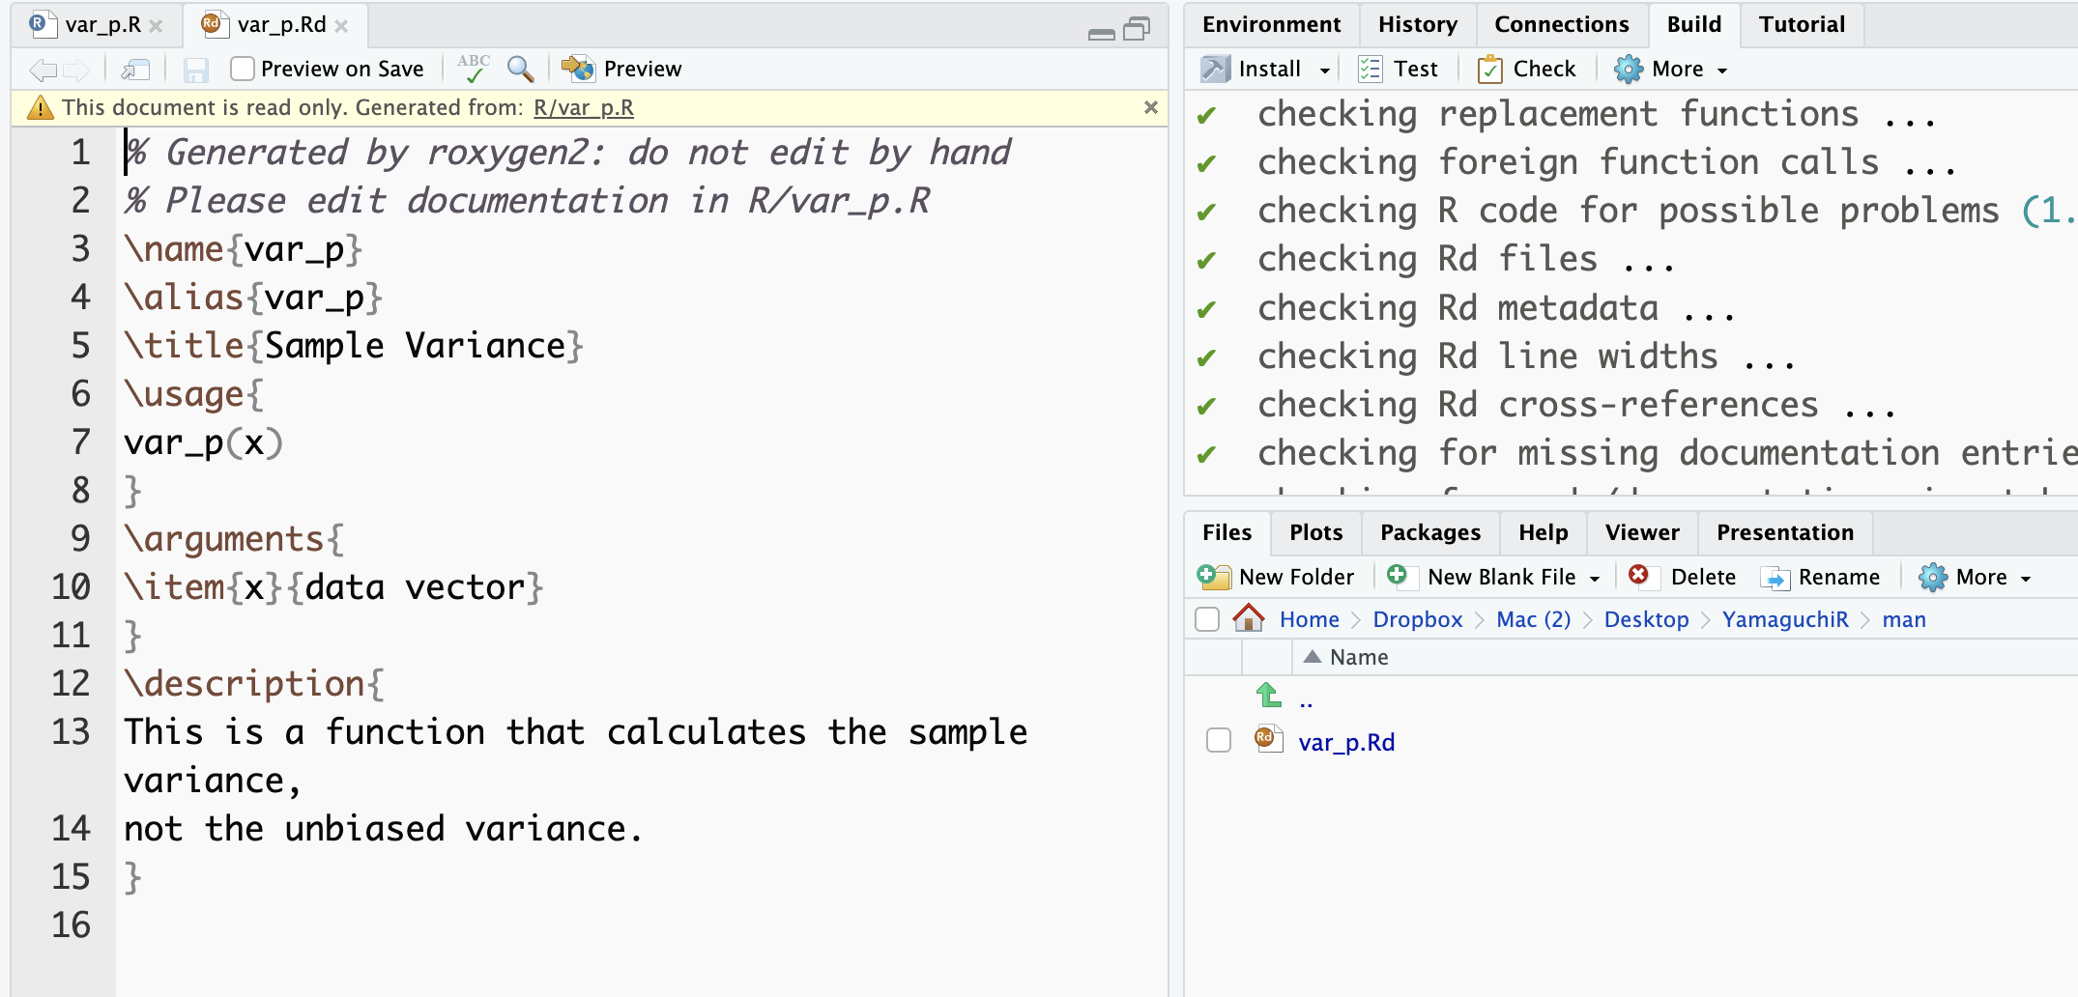The image size is (2078, 997).
Task: Click the save document floppy icon
Action: pyautogui.click(x=196, y=70)
